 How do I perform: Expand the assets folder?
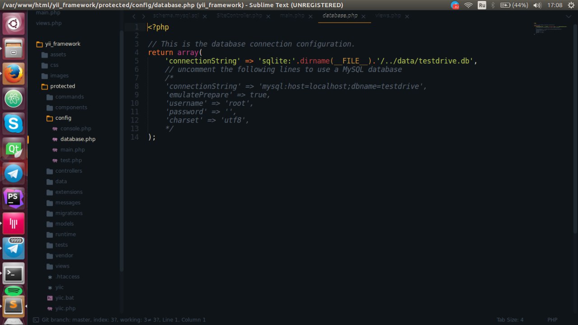[45, 55]
